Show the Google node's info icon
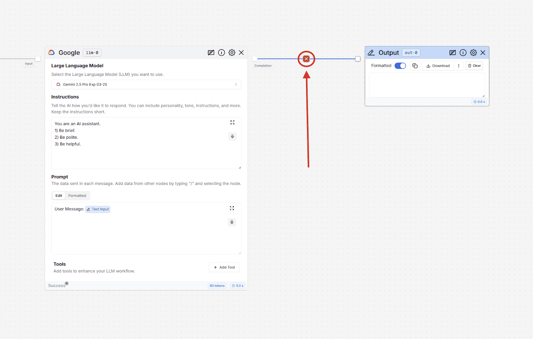This screenshot has height=339, width=533. click(222, 53)
